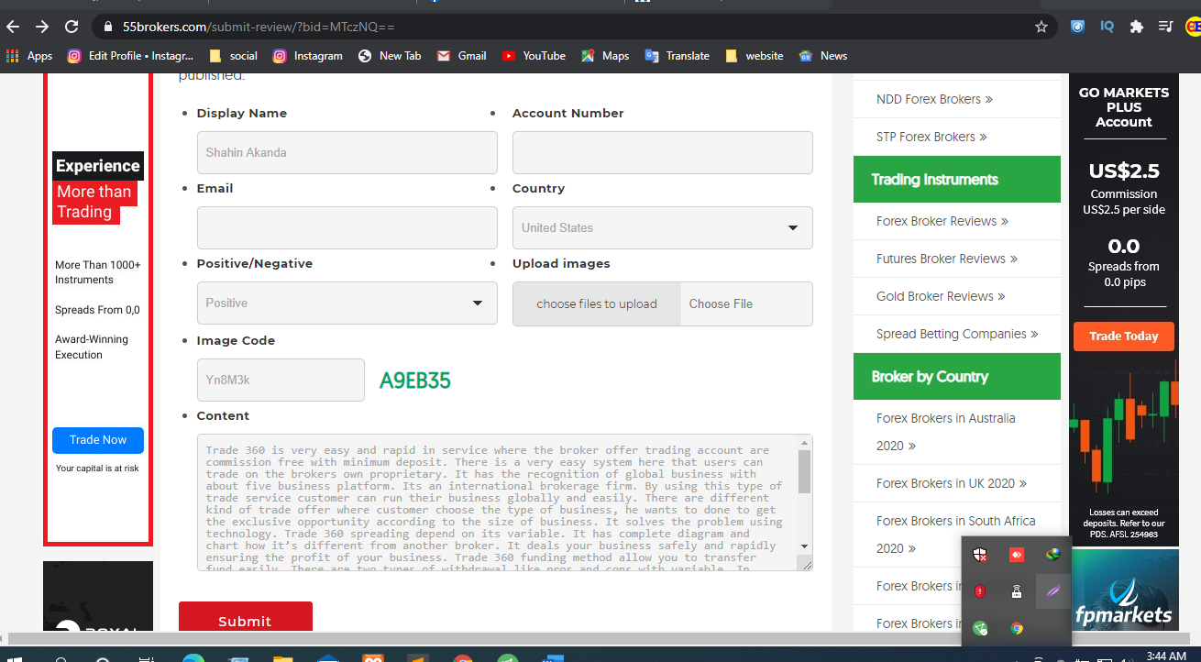
Task: Click the Image Code input field
Action: pyautogui.click(x=281, y=380)
